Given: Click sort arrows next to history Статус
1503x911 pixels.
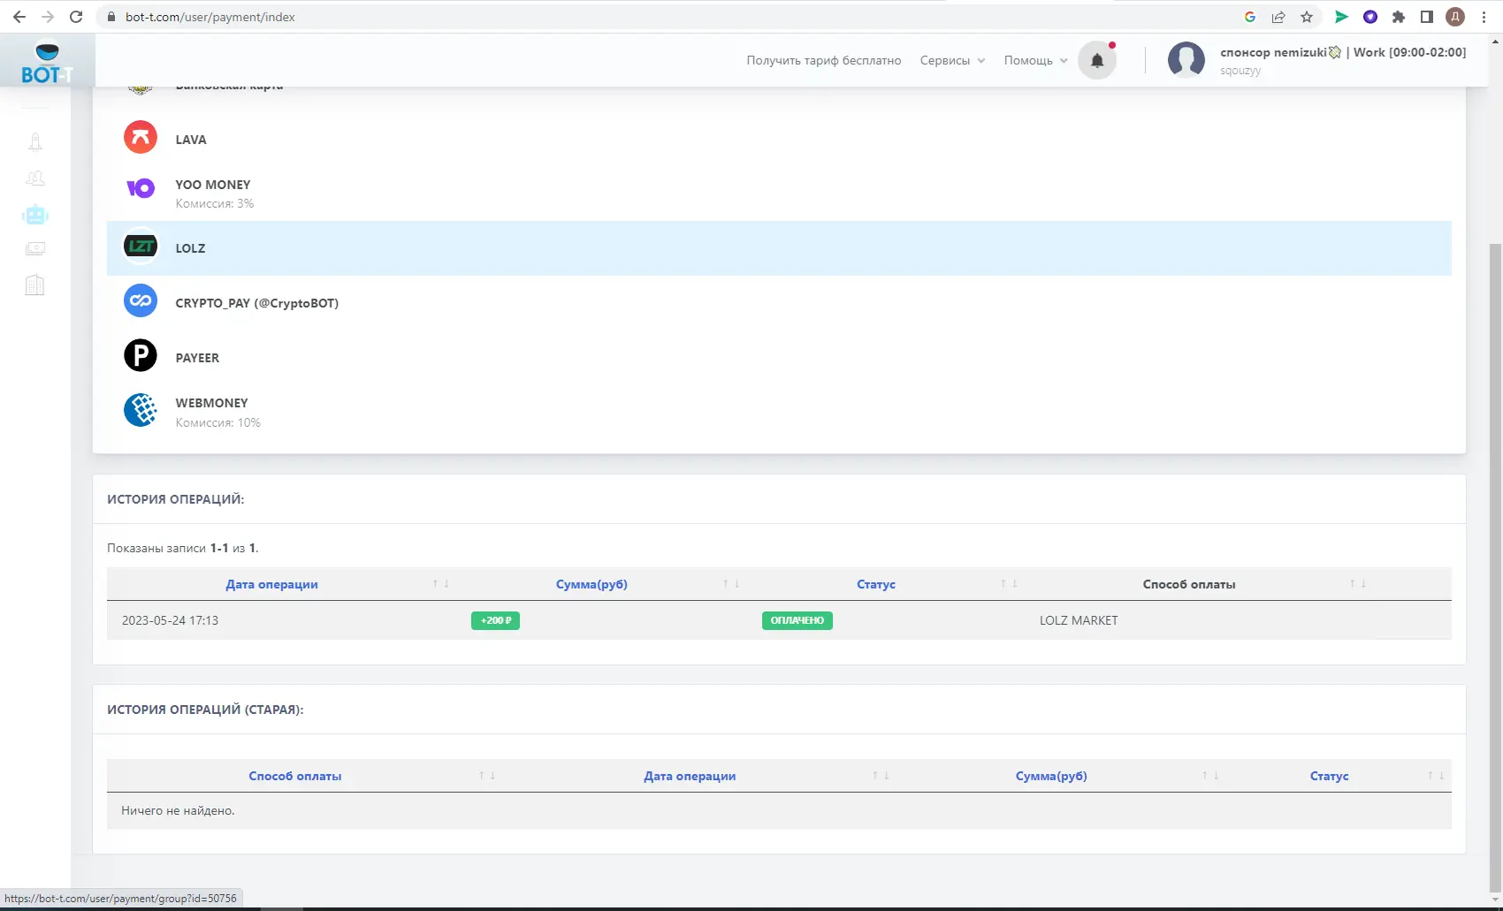Looking at the screenshot, I should pyautogui.click(x=1009, y=583).
